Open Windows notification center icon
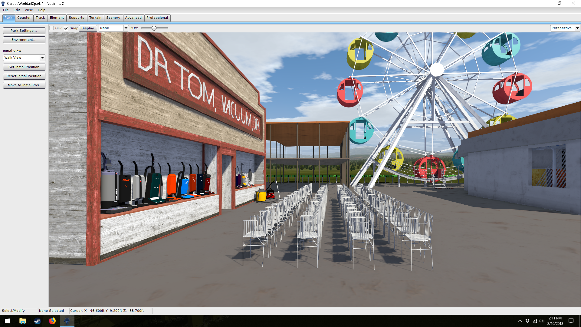This screenshot has height=327, width=581. click(571, 321)
